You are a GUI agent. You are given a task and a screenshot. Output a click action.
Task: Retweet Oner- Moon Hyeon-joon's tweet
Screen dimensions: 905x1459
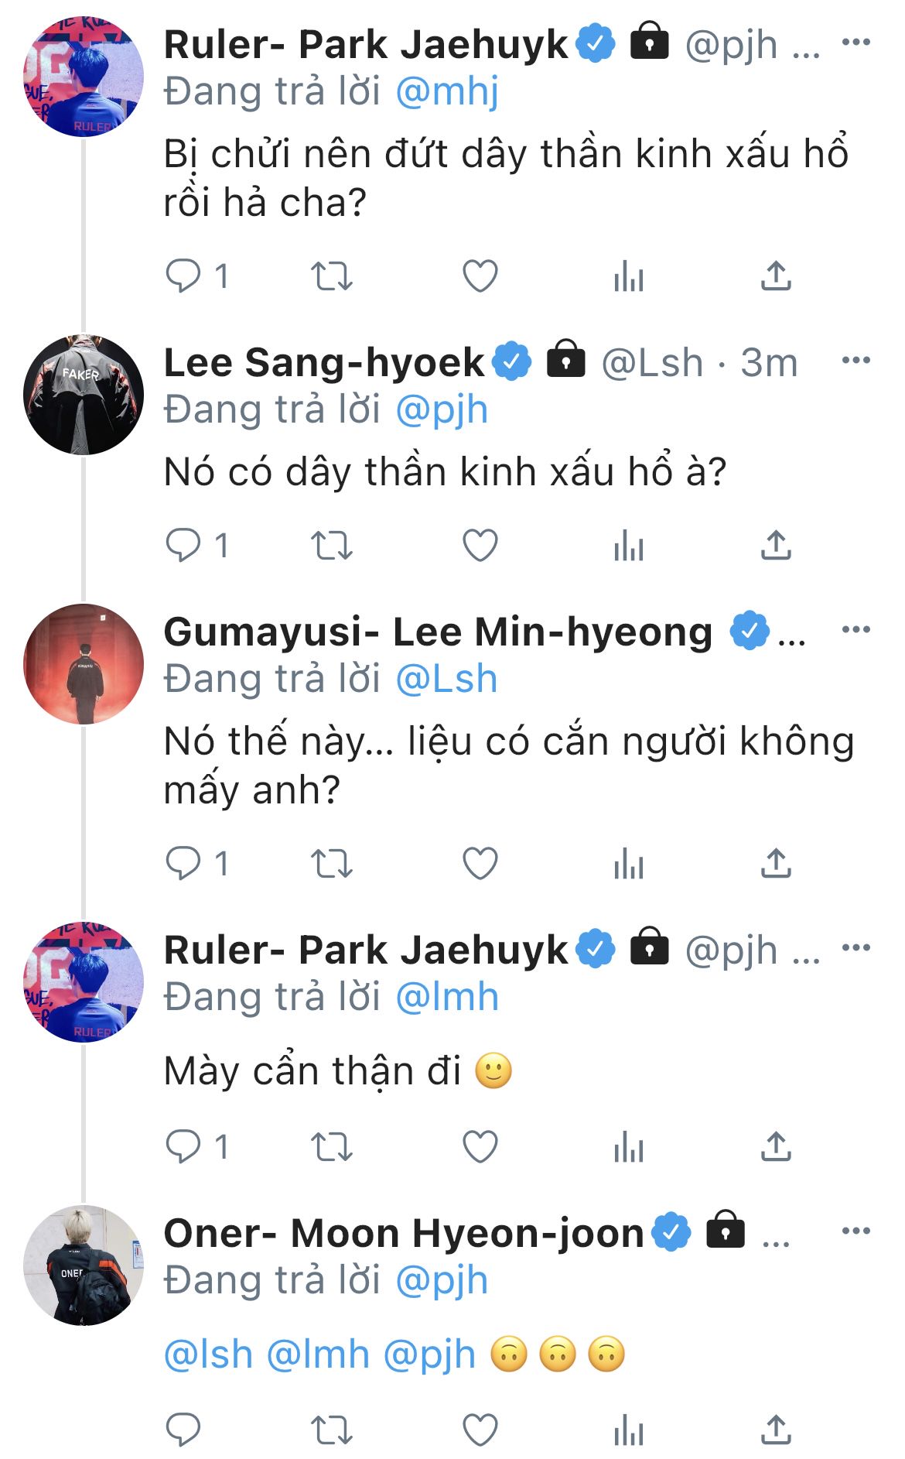(x=331, y=1430)
